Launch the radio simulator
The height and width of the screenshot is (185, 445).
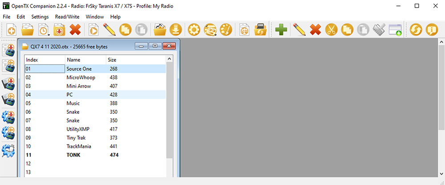pos(93,29)
